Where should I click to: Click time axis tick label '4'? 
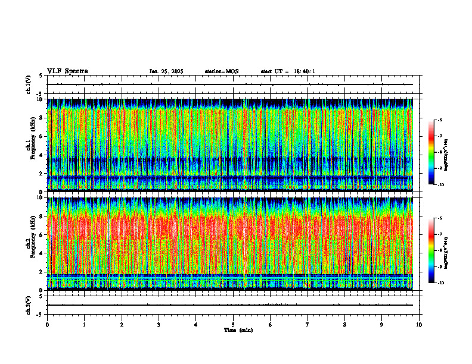(196, 325)
